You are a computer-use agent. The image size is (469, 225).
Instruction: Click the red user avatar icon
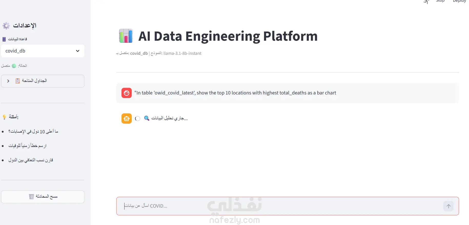pyautogui.click(x=127, y=93)
